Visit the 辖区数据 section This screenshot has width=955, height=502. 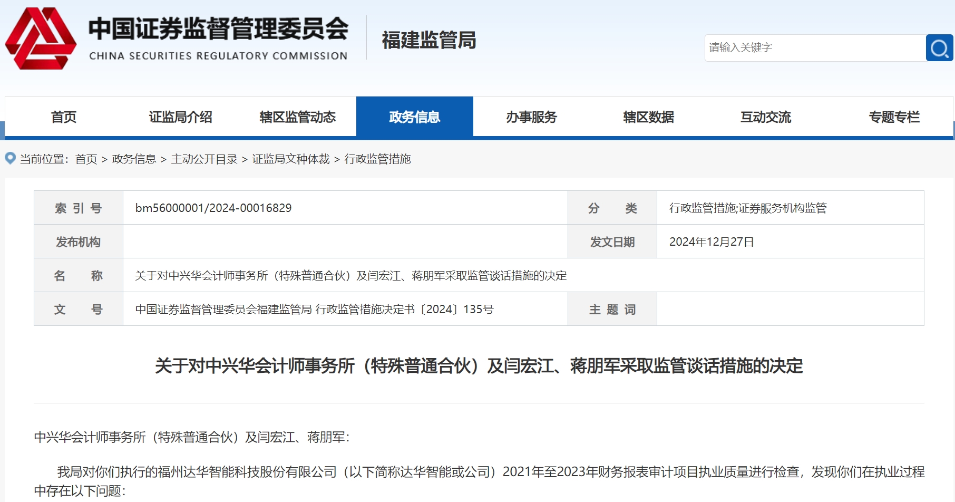[x=648, y=117]
